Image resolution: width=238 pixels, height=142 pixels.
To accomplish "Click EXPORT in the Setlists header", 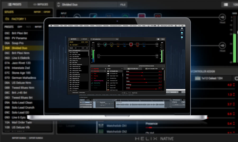I will point(86,42).
